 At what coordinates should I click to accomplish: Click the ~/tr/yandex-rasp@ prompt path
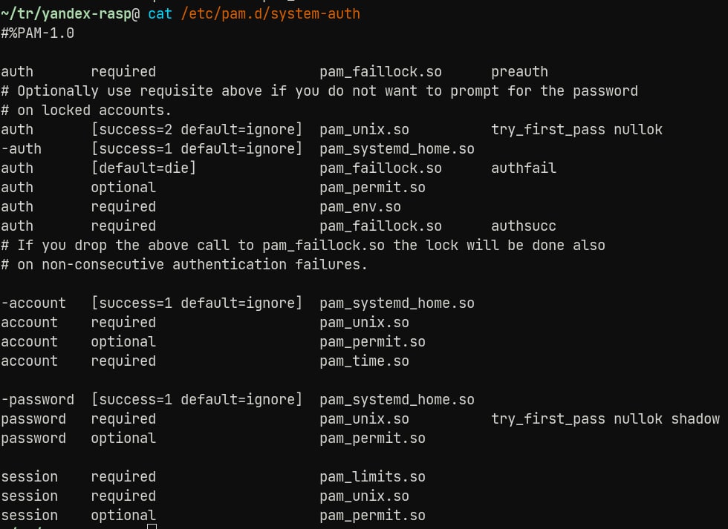pos(70,14)
